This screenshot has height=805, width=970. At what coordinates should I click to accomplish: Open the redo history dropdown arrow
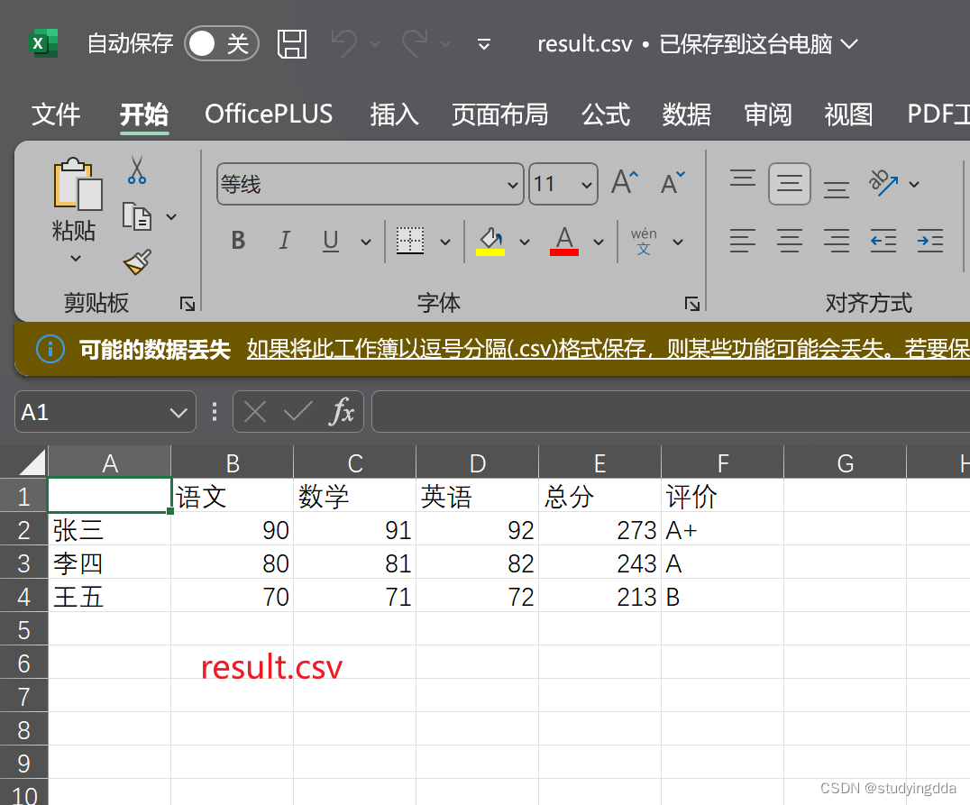coord(444,44)
